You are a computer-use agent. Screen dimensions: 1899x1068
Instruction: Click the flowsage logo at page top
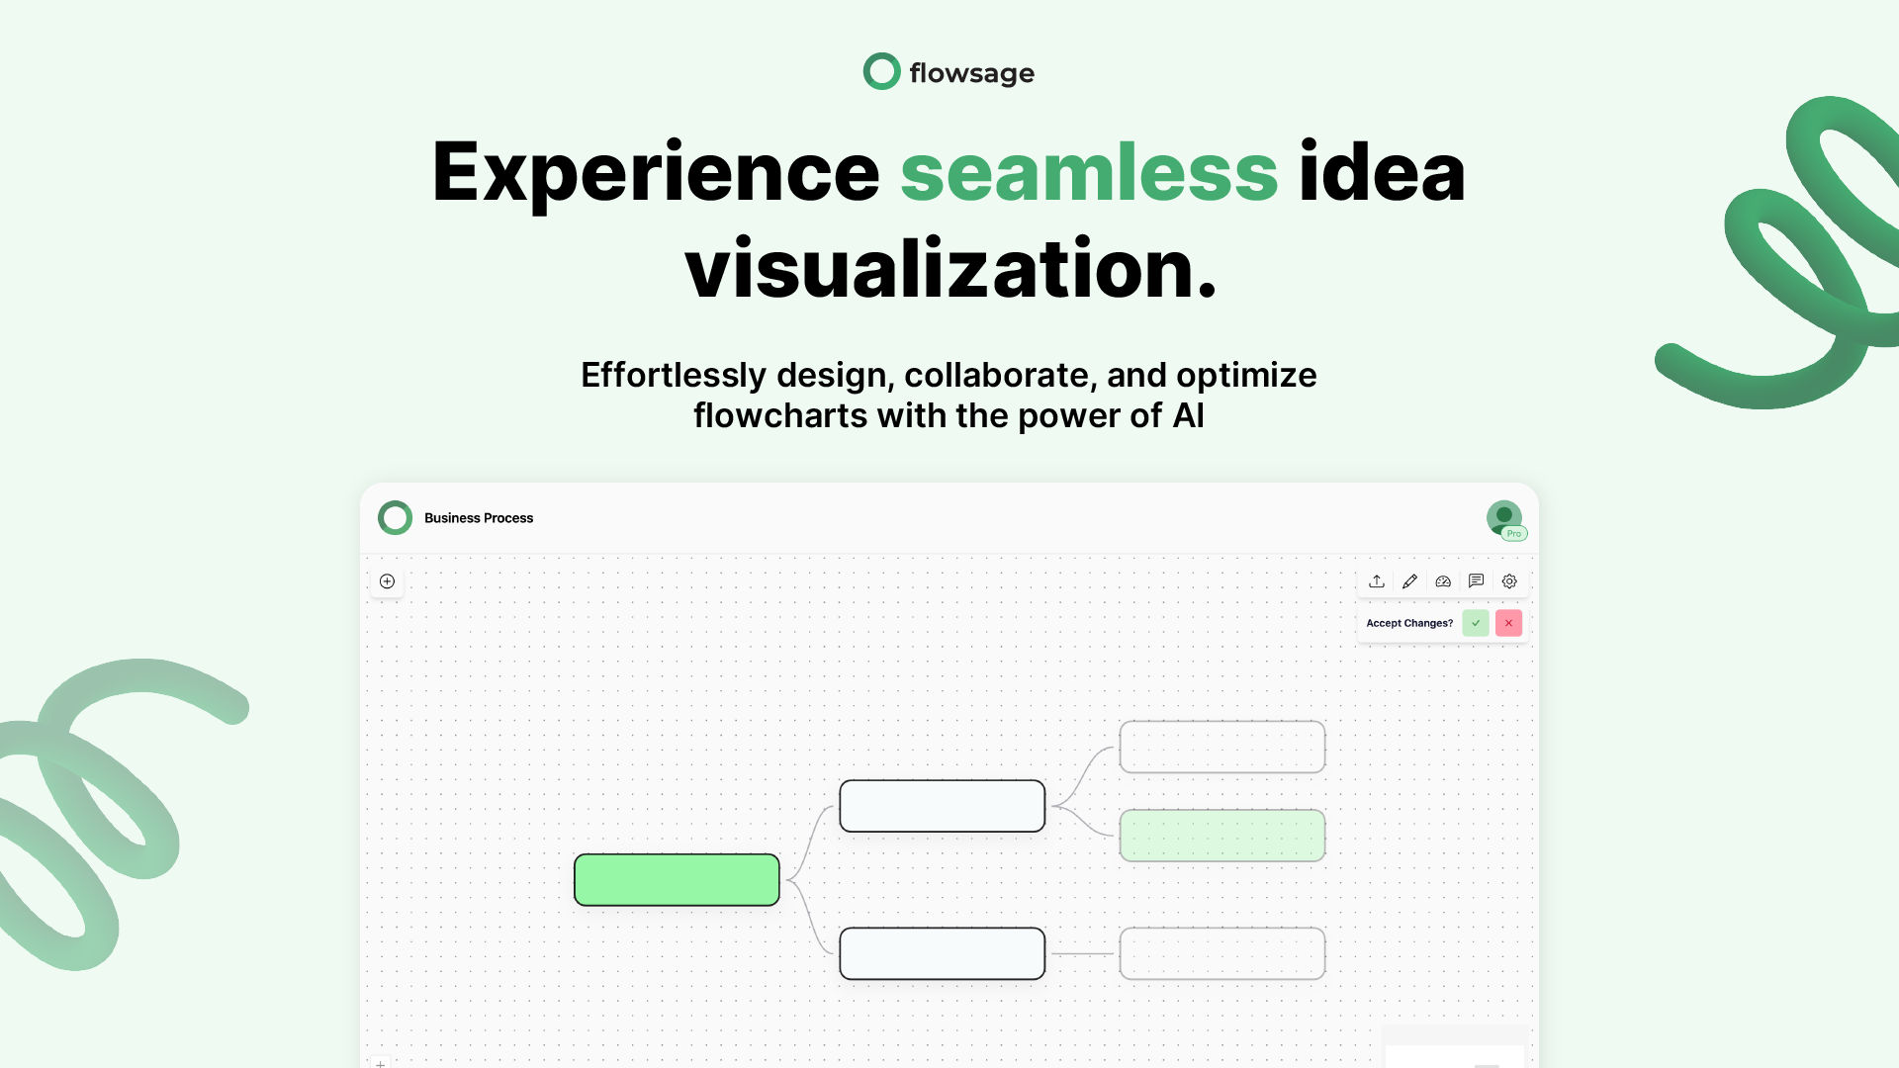(x=949, y=72)
